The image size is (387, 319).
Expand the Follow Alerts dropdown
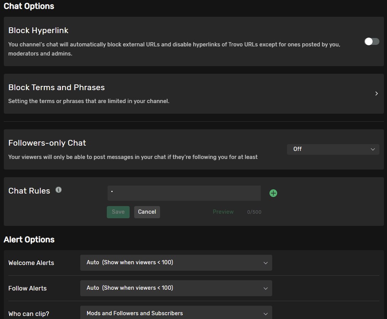[x=176, y=288]
